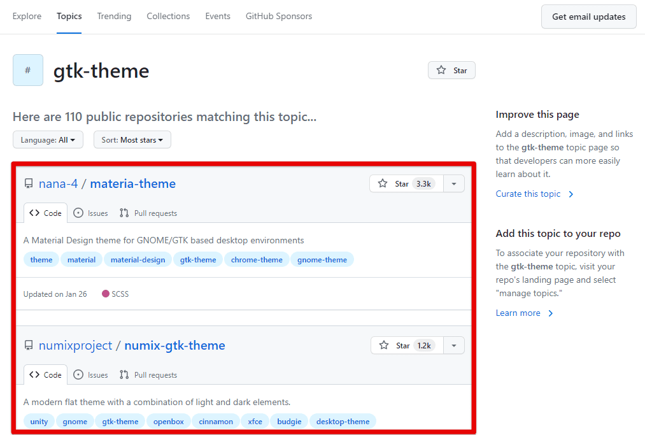This screenshot has height=435, width=645.
Task: Click the 3.3k star count for materia-theme
Action: (x=423, y=183)
